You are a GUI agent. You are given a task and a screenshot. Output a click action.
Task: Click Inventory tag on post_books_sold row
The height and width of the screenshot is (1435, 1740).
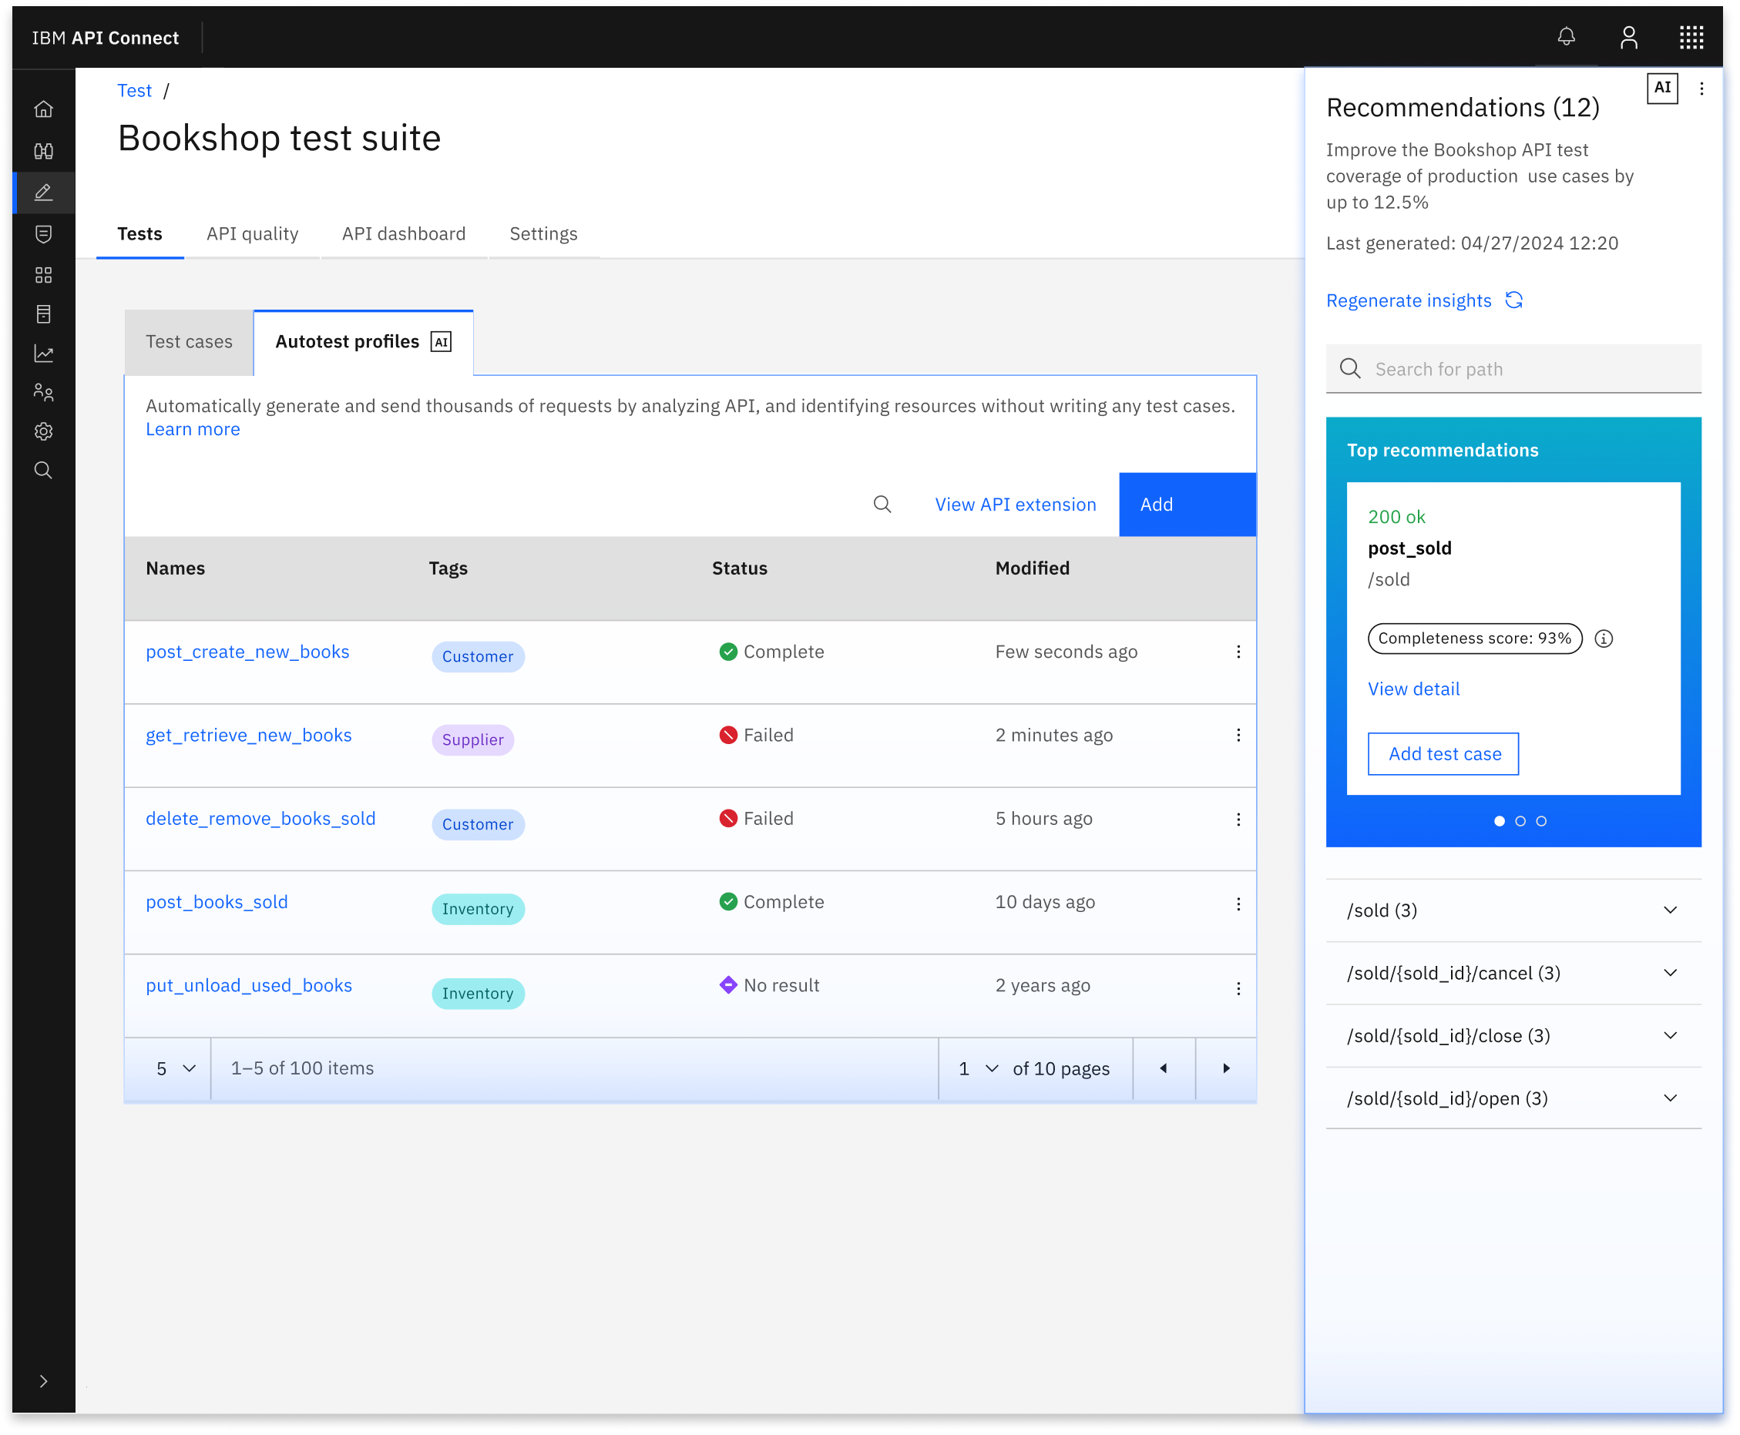tap(478, 909)
